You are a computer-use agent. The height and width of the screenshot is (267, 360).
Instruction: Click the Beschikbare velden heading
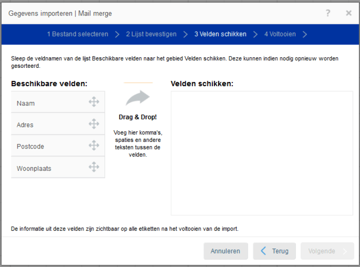[49, 84]
